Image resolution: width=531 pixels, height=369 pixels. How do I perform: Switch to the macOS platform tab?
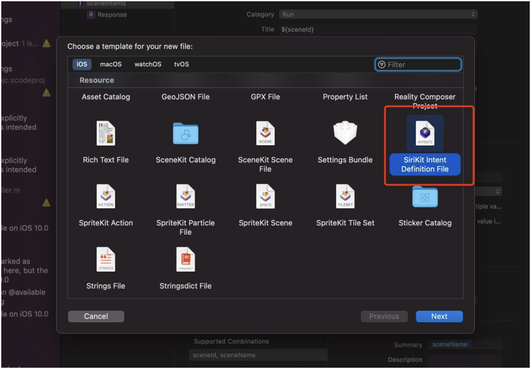point(111,64)
